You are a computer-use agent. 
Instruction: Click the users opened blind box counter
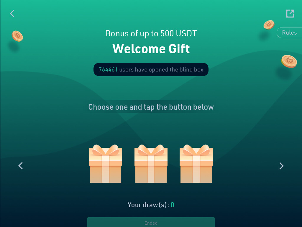pyautogui.click(x=151, y=69)
